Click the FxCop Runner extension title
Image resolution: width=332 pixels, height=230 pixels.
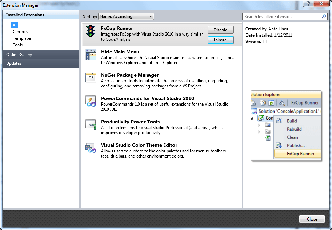[x=117, y=28]
